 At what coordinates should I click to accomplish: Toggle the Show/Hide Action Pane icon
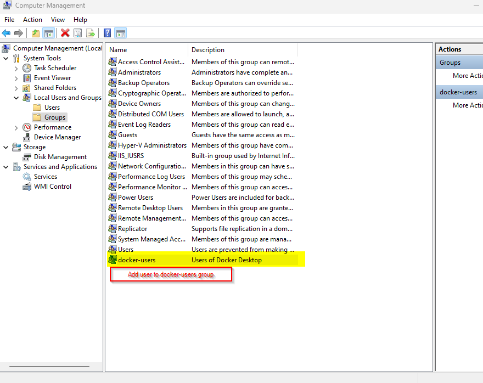(x=121, y=33)
